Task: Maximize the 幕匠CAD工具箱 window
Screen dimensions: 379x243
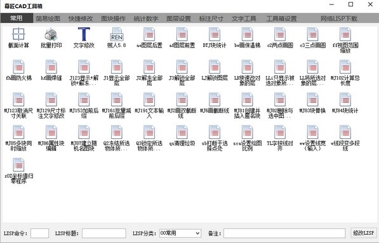Action: [350, 4]
